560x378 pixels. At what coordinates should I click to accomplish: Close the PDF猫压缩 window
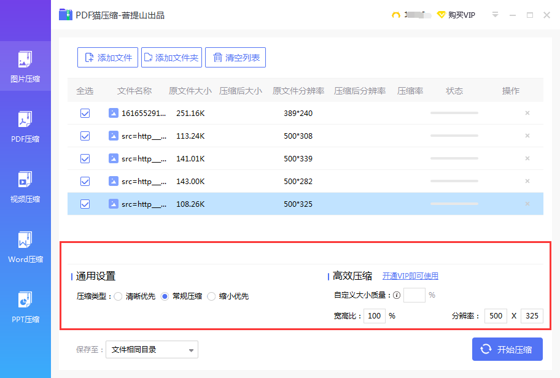coord(546,15)
